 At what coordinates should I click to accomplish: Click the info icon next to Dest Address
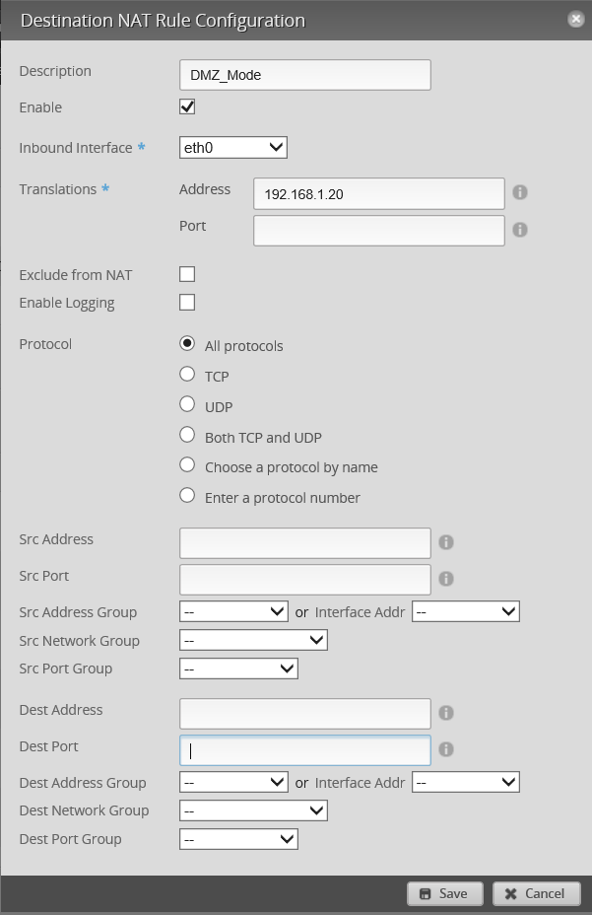445,713
